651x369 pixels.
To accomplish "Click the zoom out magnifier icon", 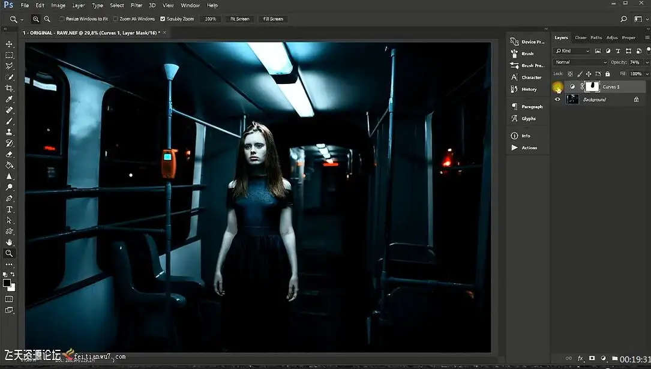I will point(47,19).
